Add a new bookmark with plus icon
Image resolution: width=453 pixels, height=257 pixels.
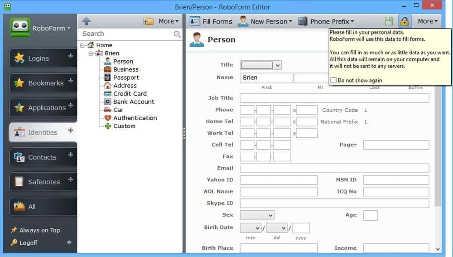pyautogui.click(x=71, y=81)
